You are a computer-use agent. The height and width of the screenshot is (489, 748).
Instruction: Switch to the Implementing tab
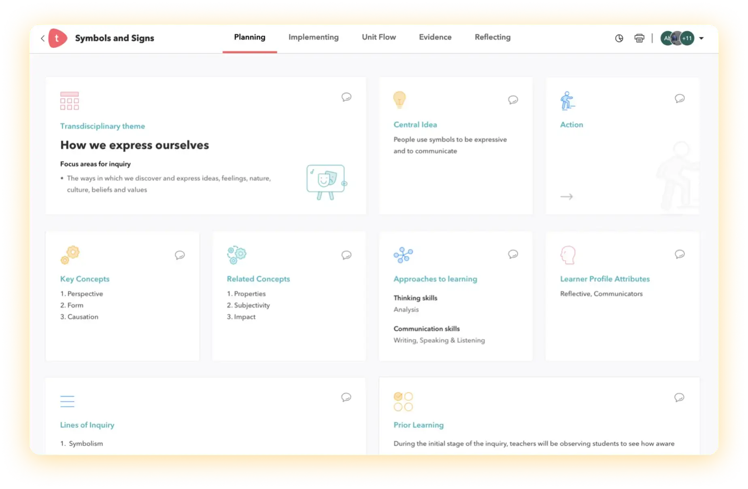pyautogui.click(x=313, y=37)
